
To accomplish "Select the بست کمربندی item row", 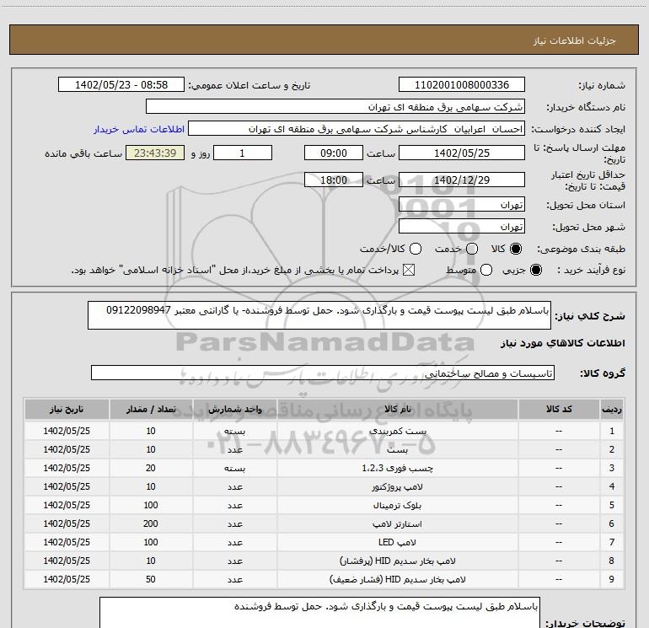I will 324,431.
